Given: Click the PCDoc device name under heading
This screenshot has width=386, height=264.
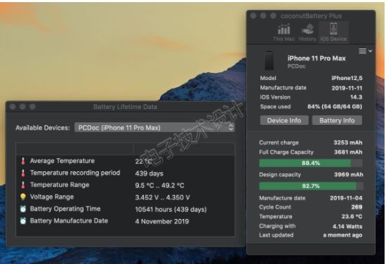Looking at the screenshot, I should [x=296, y=66].
